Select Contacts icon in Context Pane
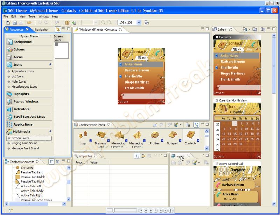The height and width of the screenshot is (215, 280). (190, 135)
